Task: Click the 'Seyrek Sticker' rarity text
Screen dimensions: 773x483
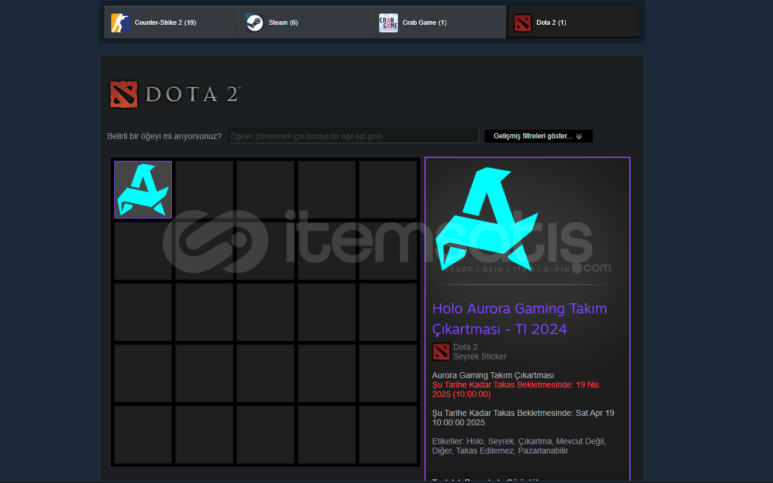Action: tap(480, 356)
